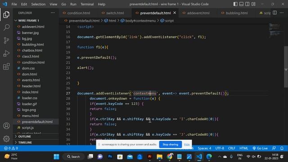This screenshot has width=288, height=162.
Task: Change Spaces: 4 indentation setting
Action: pyautogui.click(x=204, y=148)
